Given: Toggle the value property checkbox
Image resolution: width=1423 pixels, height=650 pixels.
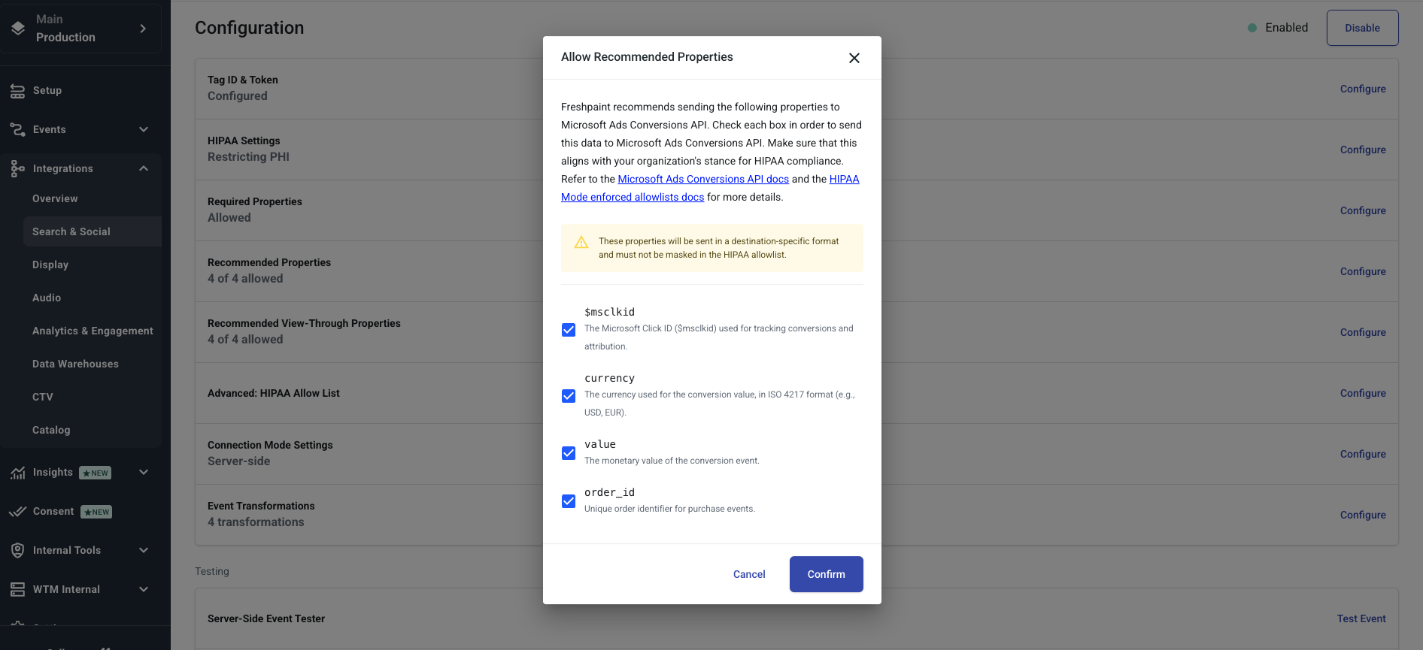Looking at the screenshot, I should 569,453.
